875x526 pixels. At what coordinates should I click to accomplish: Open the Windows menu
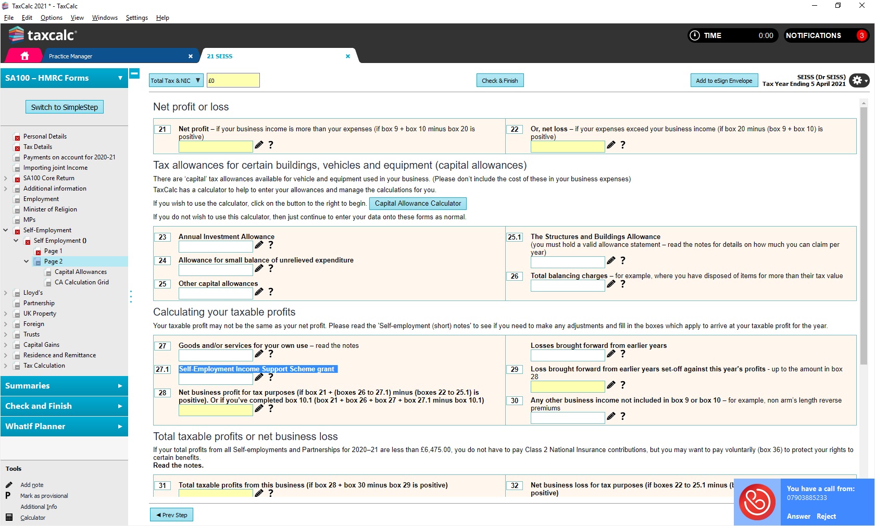[x=105, y=18]
